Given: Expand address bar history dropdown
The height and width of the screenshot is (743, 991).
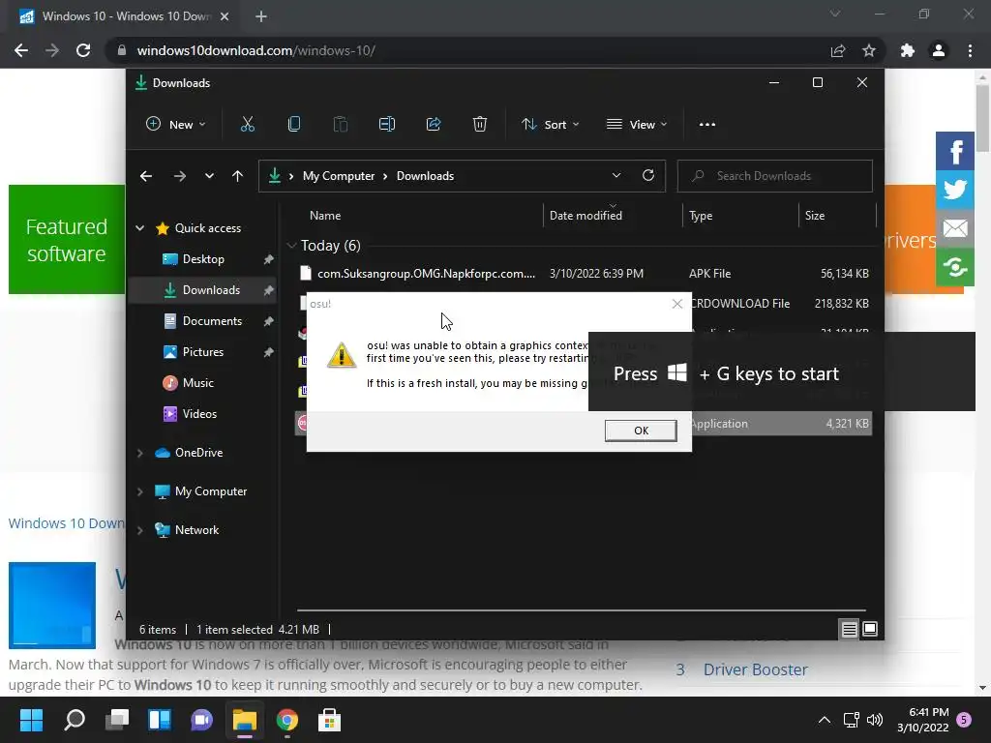Looking at the screenshot, I should (616, 176).
